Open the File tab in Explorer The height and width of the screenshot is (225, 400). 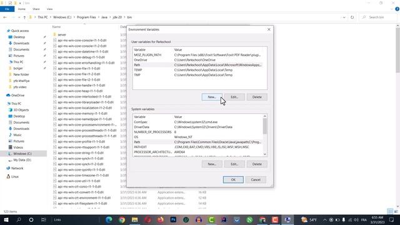[x=7, y=9]
